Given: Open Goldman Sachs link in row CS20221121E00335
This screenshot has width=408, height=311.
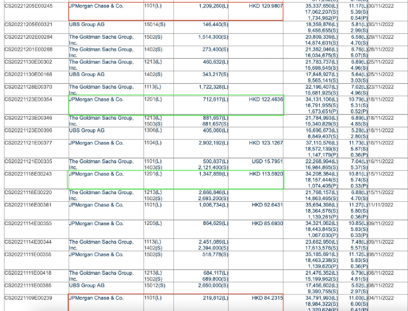Looking at the screenshot, I should (x=101, y=164).
